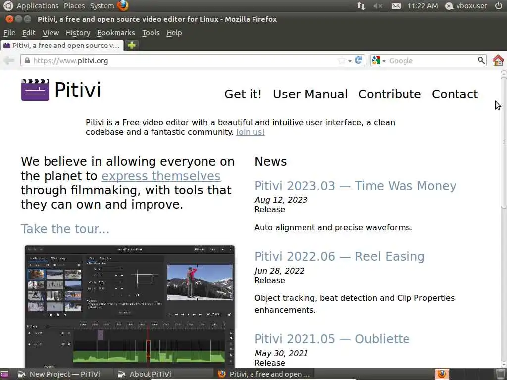This screenshot has height=380, width=507.
Task: Open the muted volume indicator
Action: (378, 6)
